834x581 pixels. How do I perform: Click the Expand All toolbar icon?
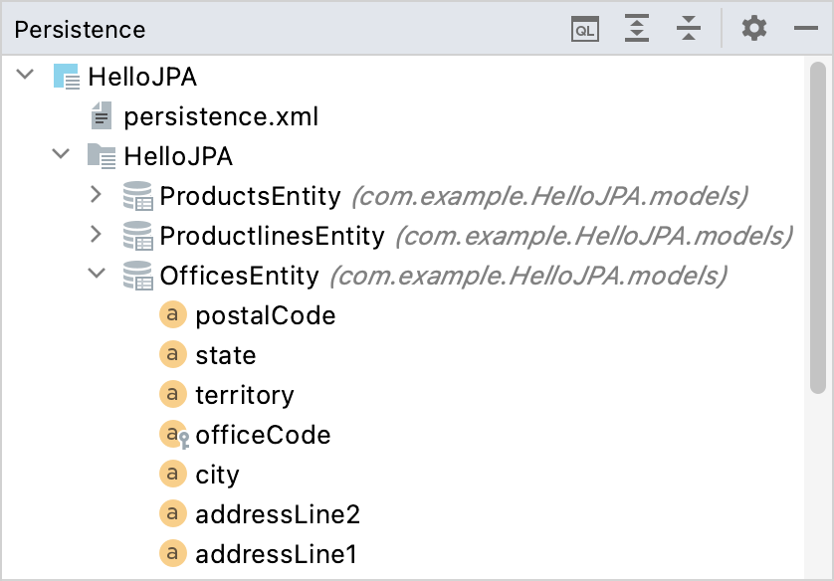pyautogui.click(x=637, y=29)
